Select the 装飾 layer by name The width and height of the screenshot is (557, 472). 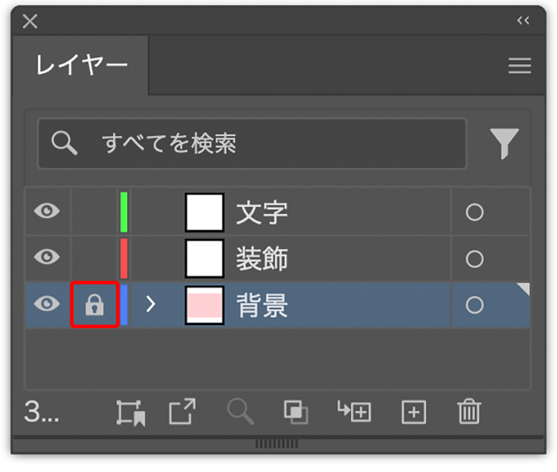(262, 259)
